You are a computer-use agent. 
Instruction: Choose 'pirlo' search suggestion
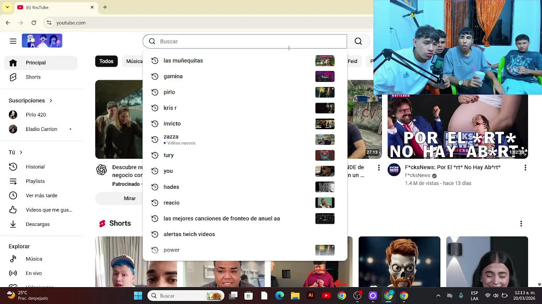[245, 92]
